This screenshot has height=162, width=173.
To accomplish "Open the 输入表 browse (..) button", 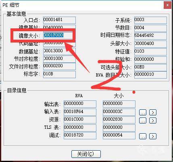I will point(143,112).
